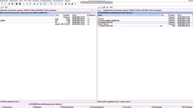Select the yml file row in left panel
This screenshot has width=193, height=108.
48,21
